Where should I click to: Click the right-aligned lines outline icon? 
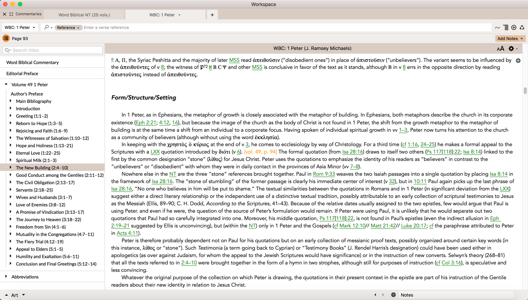click(x=506, y=27)
